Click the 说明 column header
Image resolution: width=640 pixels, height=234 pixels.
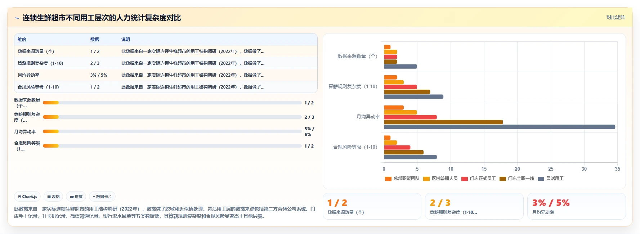tap(125, 40)
